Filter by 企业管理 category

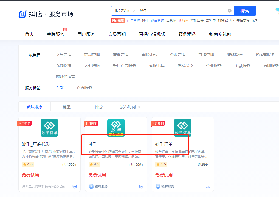click(x=177, y=55)
